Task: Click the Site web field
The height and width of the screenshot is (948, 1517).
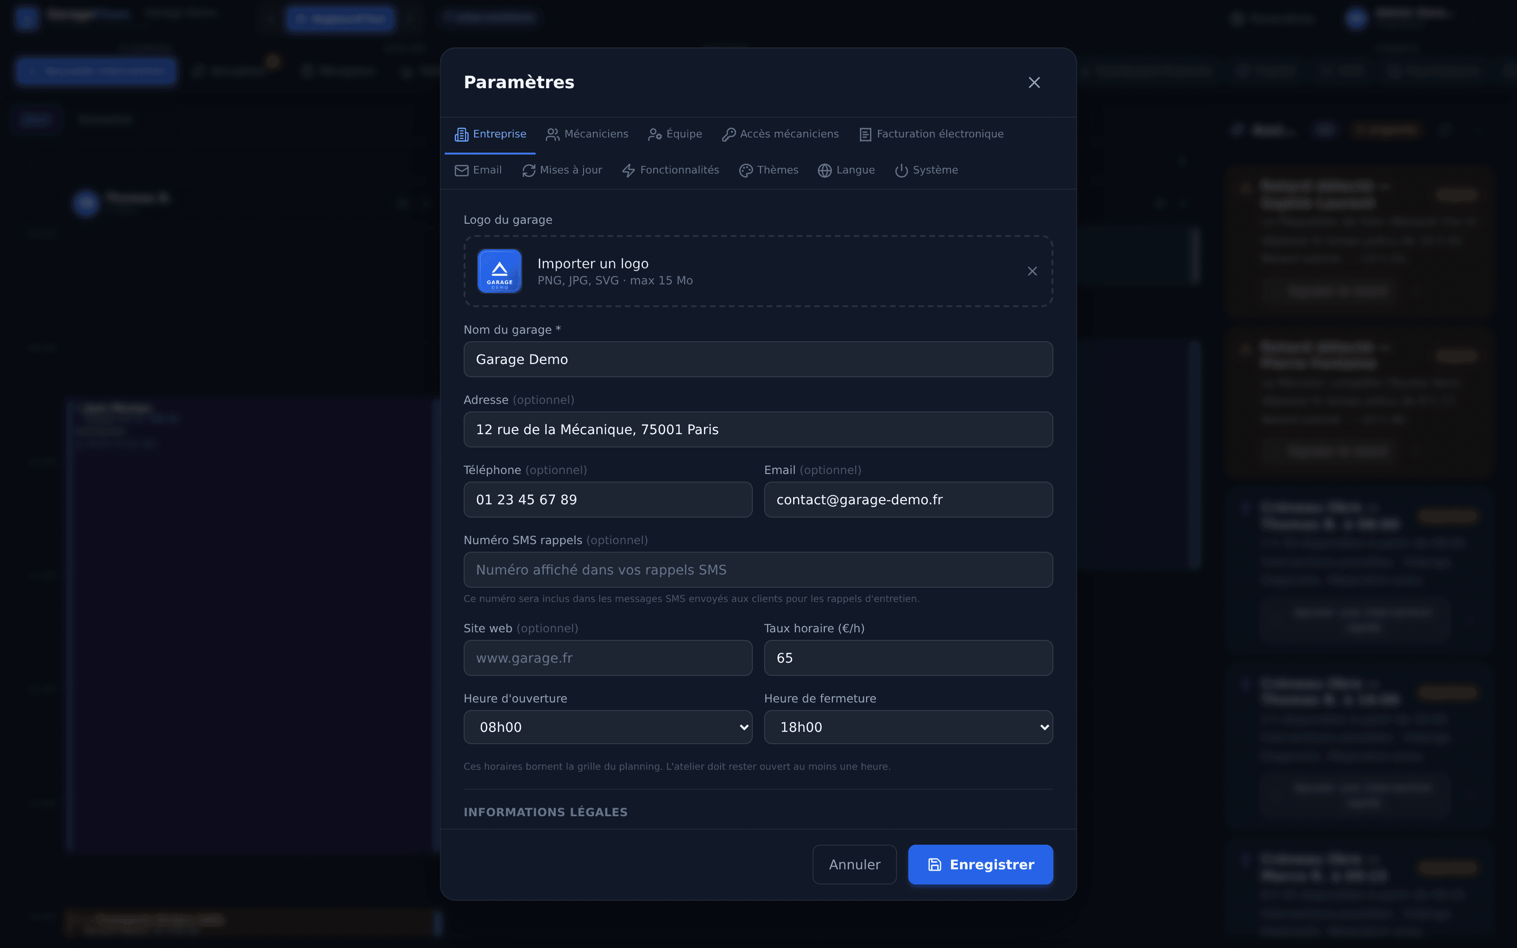Action: coord(607,658)
